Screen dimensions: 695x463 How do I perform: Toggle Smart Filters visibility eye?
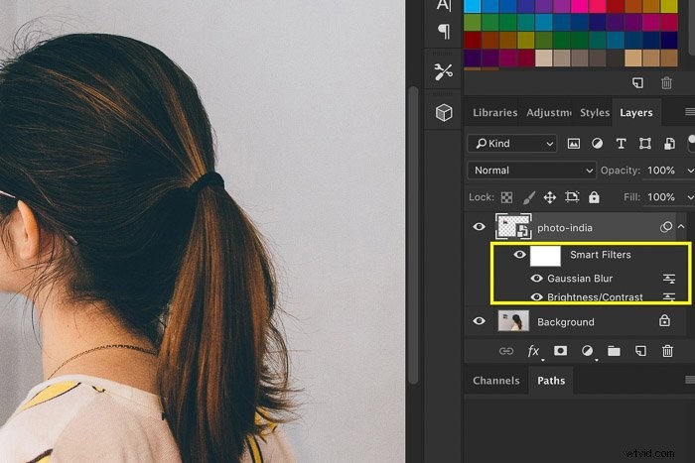click(x=519, y=255)
